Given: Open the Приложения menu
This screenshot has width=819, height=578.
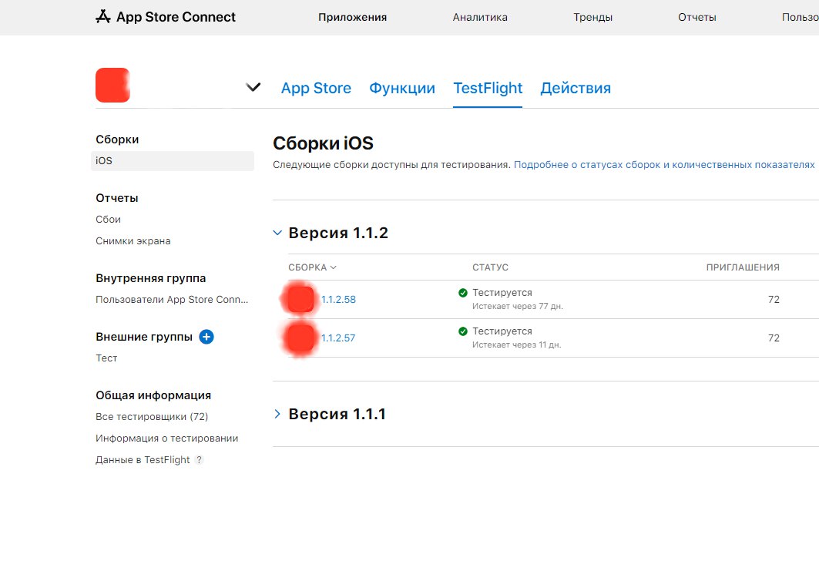Looking at the screenshot, I should point(353,17).
